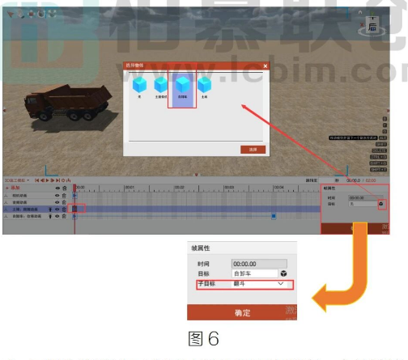408x360 pixels.
Task: Click the 目标 field showing 自卸车
Action: tap(255, 273)
